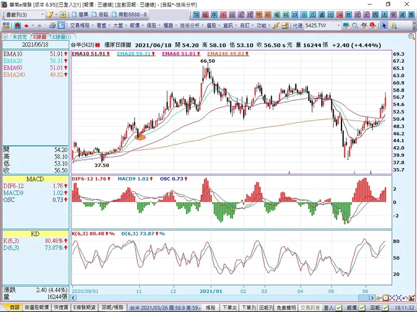The height and width of the screenshot is (312, 417).
Task: Click the 免責聲明 button
Action: (285, 308)
